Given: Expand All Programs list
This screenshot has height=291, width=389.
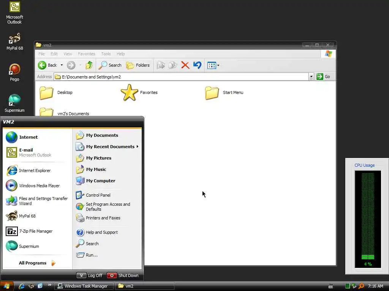Looking at the screenshot, I should point(37,263).
